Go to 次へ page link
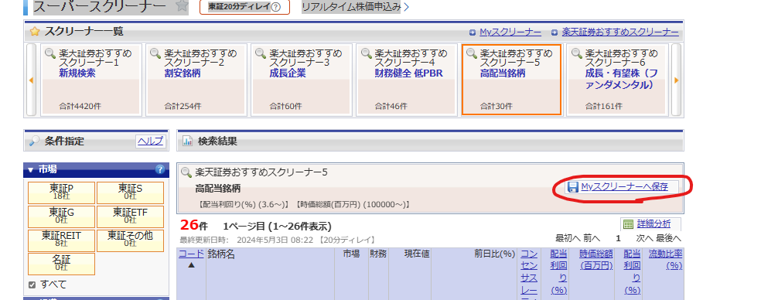 645,238
